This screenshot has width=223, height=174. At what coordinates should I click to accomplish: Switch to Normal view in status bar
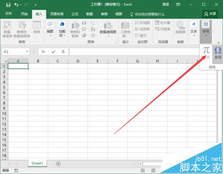pyautogui.click(x=143, y=170)
